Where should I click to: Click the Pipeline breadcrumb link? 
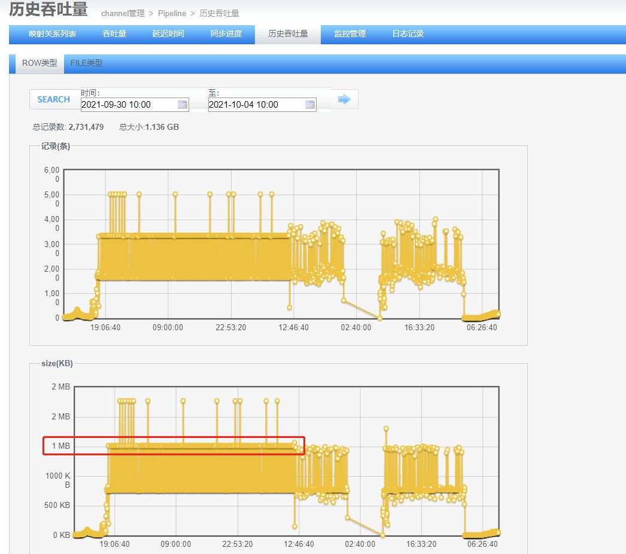click(172, 13)
